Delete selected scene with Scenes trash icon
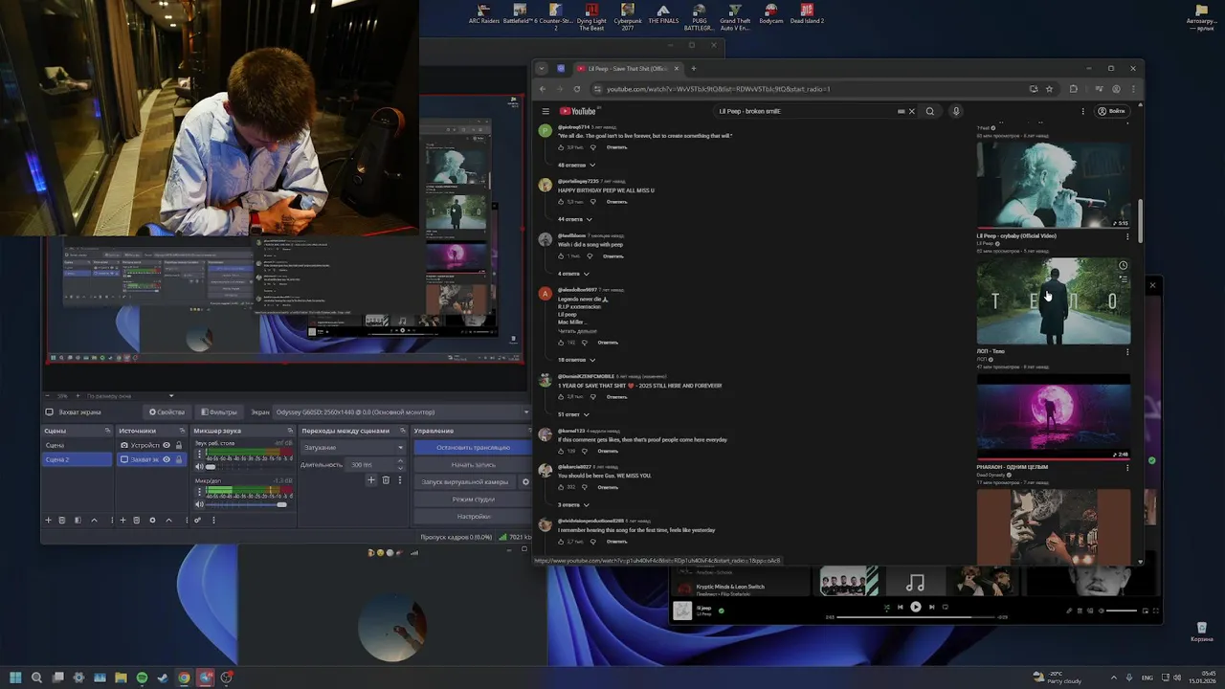The image size is (1225, 689). (x=62, y=520)
